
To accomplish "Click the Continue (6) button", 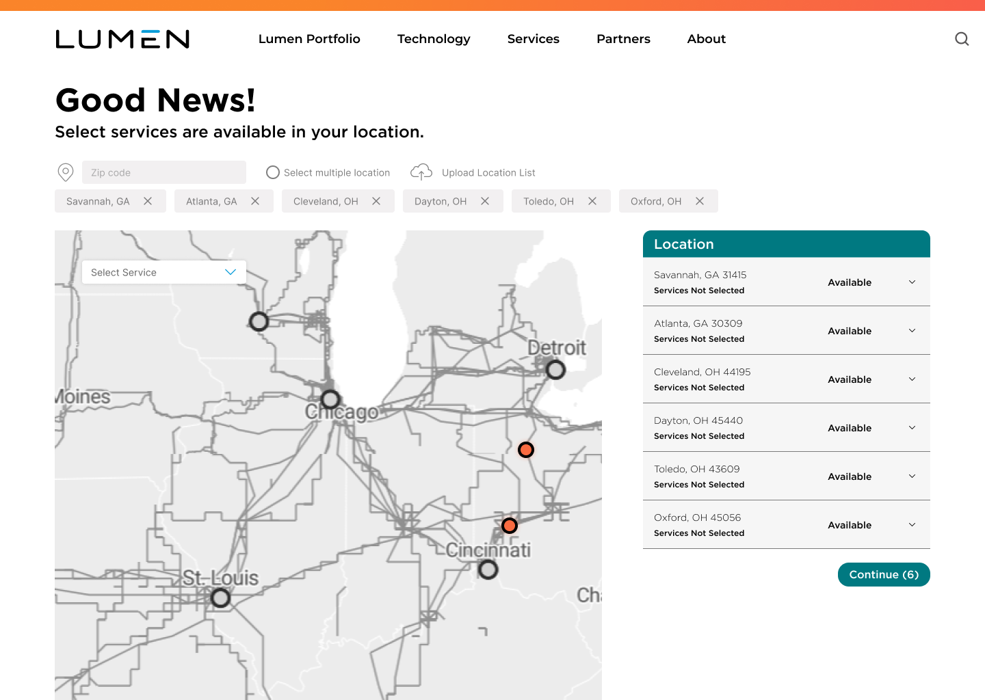I will pyautogui.click(x=884, y=574).
